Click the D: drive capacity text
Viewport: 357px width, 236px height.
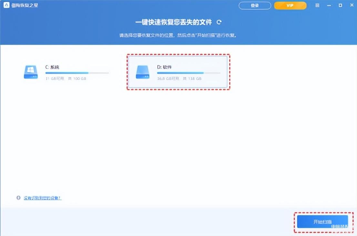point(179,78)
